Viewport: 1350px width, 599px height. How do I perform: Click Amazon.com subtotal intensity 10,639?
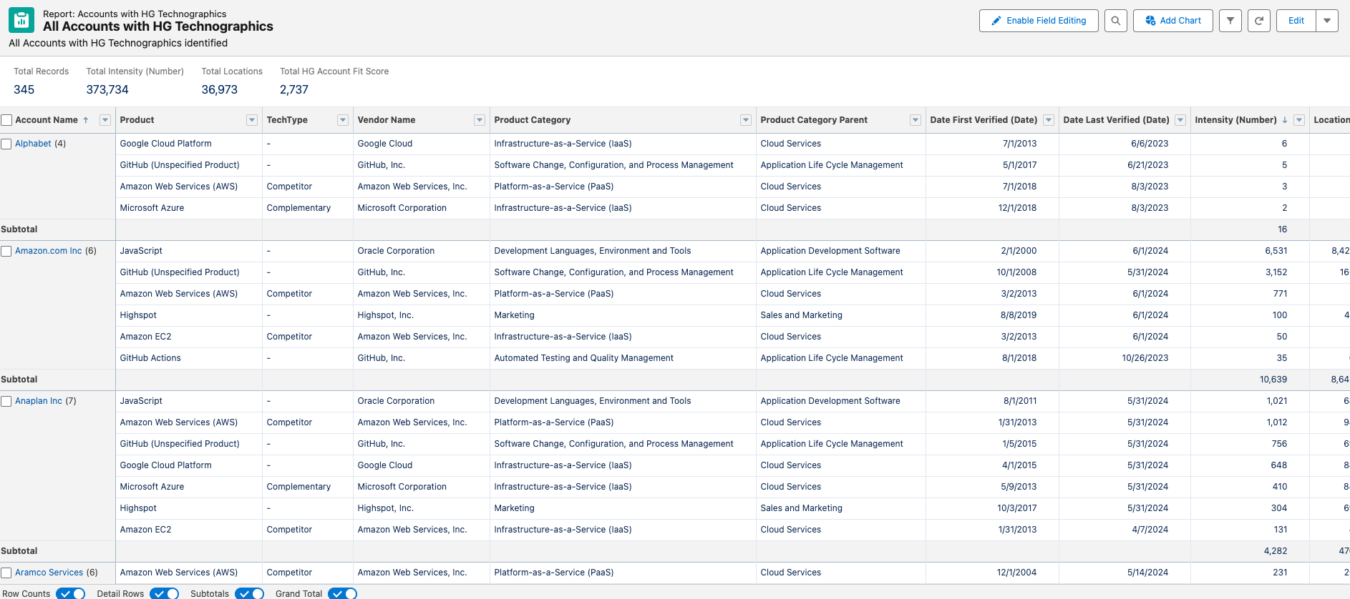pos(1273,380)
